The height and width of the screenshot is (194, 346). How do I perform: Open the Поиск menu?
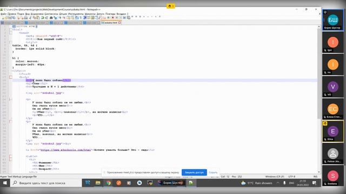tap(21, 14)
